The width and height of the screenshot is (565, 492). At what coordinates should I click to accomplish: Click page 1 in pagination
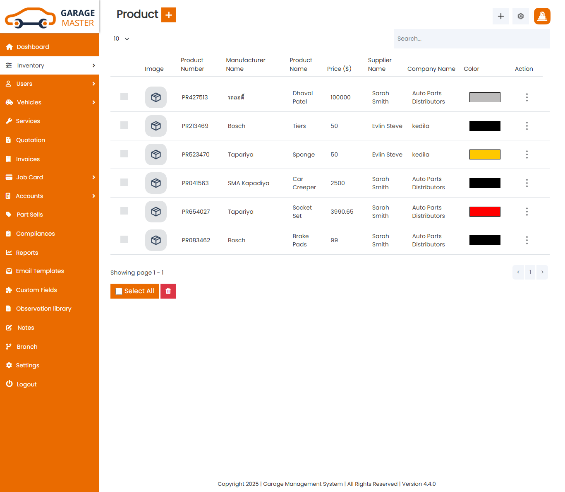[x=530, y=272]
